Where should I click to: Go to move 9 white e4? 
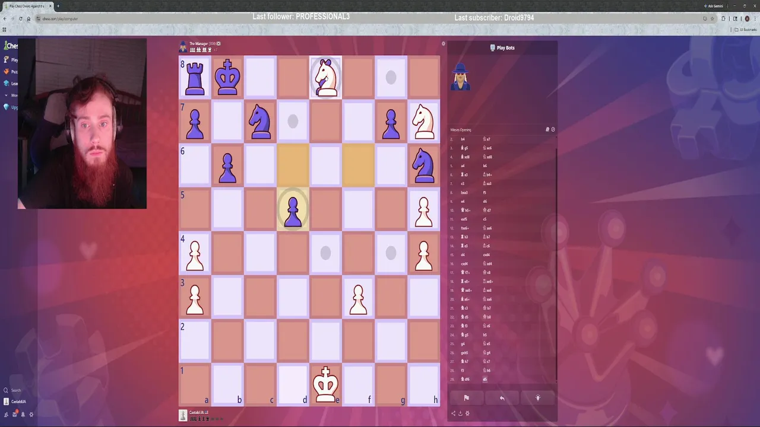point(463,202)
